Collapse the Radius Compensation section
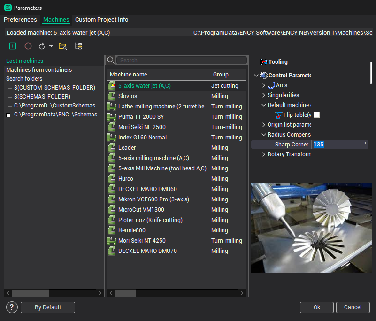The width and height of the screenshot is (376, 321). [264, 135]
